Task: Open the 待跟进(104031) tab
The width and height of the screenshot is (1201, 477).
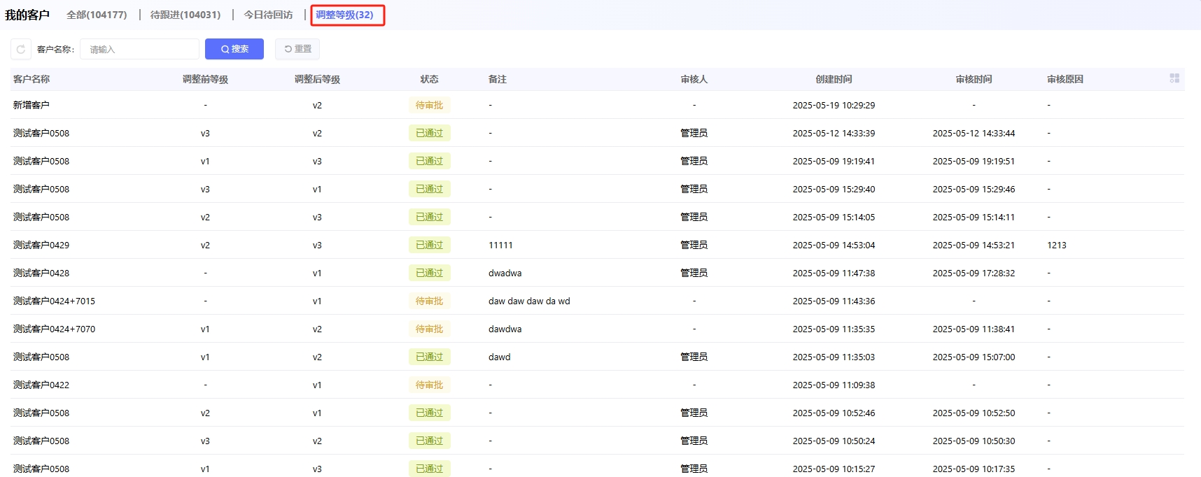Action: click(x=185, y=15)
